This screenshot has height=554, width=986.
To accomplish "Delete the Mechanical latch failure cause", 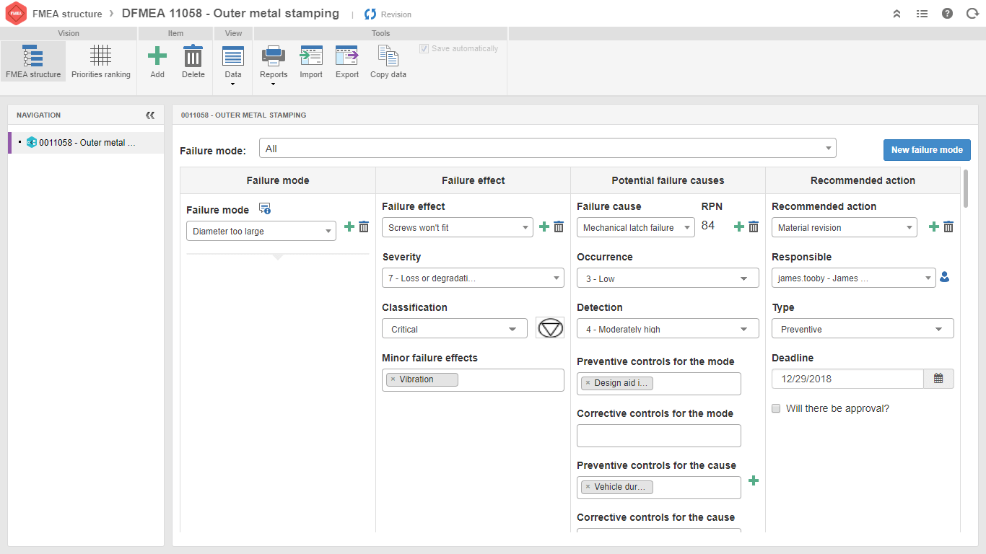I will [754, 227].
